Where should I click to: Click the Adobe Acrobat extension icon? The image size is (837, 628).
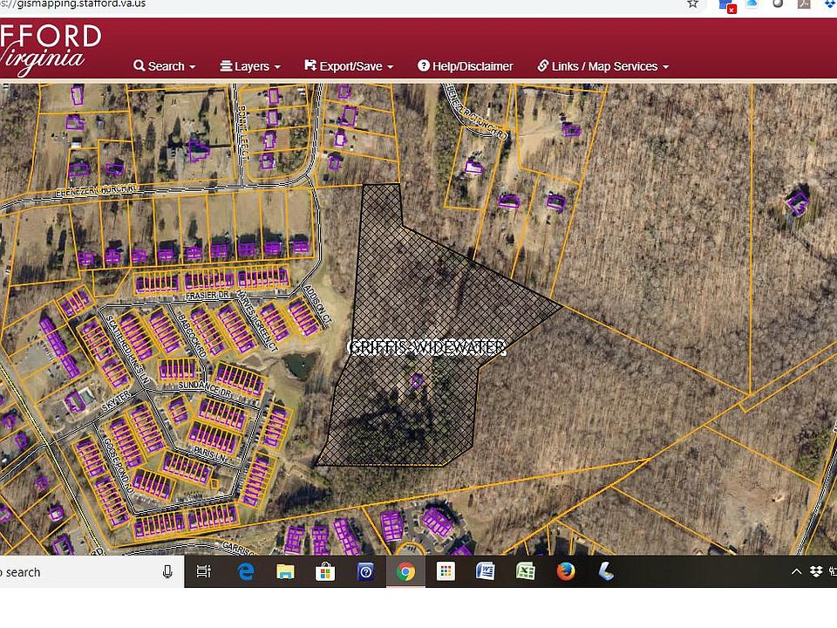pos(804,3)
